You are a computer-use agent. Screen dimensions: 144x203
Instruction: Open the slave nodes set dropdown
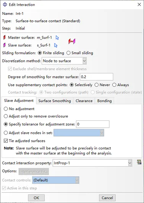click(79, 133)
